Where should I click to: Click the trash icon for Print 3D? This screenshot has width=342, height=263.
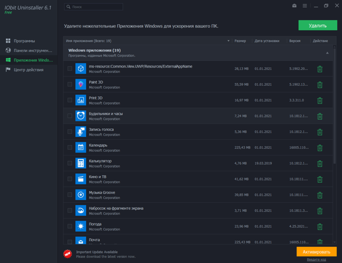[320, 100]
